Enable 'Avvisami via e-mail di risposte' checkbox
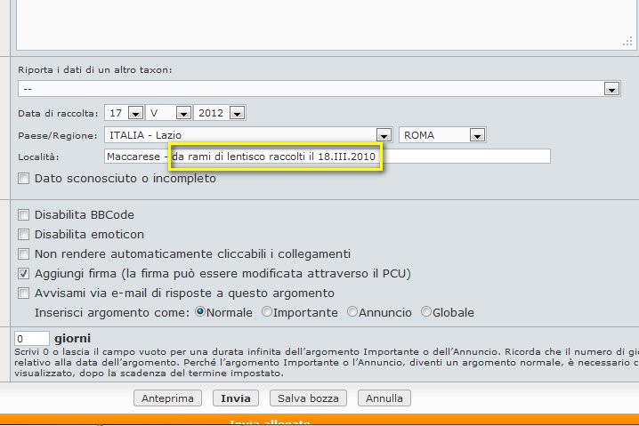Screen dimensions: 639x426 pos(24,293)
